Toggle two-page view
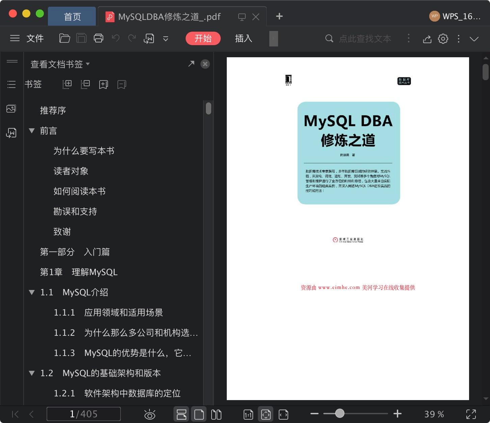Viewport: 490px width, 423px height. coord(216,414)
